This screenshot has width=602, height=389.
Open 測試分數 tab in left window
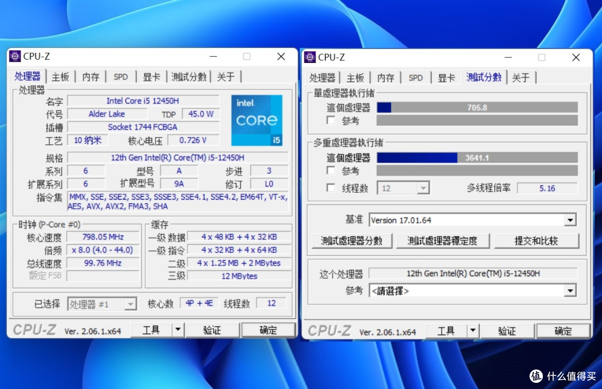(189, 77)
